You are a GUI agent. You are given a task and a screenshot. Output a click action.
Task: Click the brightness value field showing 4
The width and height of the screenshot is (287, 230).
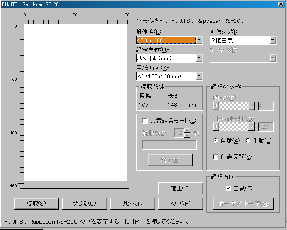pos(266,106)
